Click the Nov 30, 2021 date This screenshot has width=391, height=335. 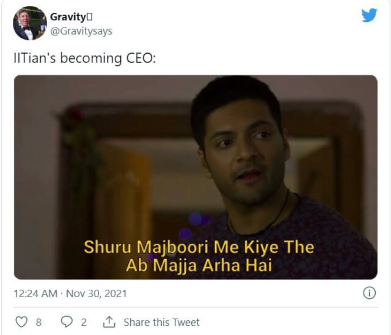pos(96,293)
